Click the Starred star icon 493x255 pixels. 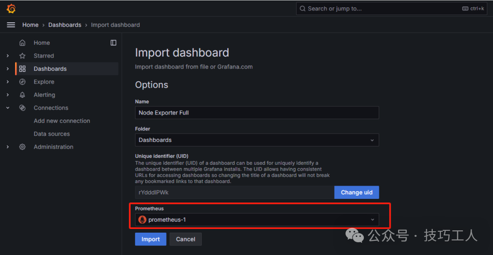click(x=22, y=56)
